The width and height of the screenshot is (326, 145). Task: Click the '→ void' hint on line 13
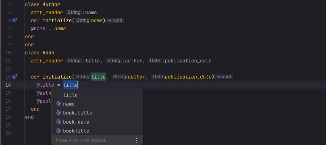(x=224, y=77)
